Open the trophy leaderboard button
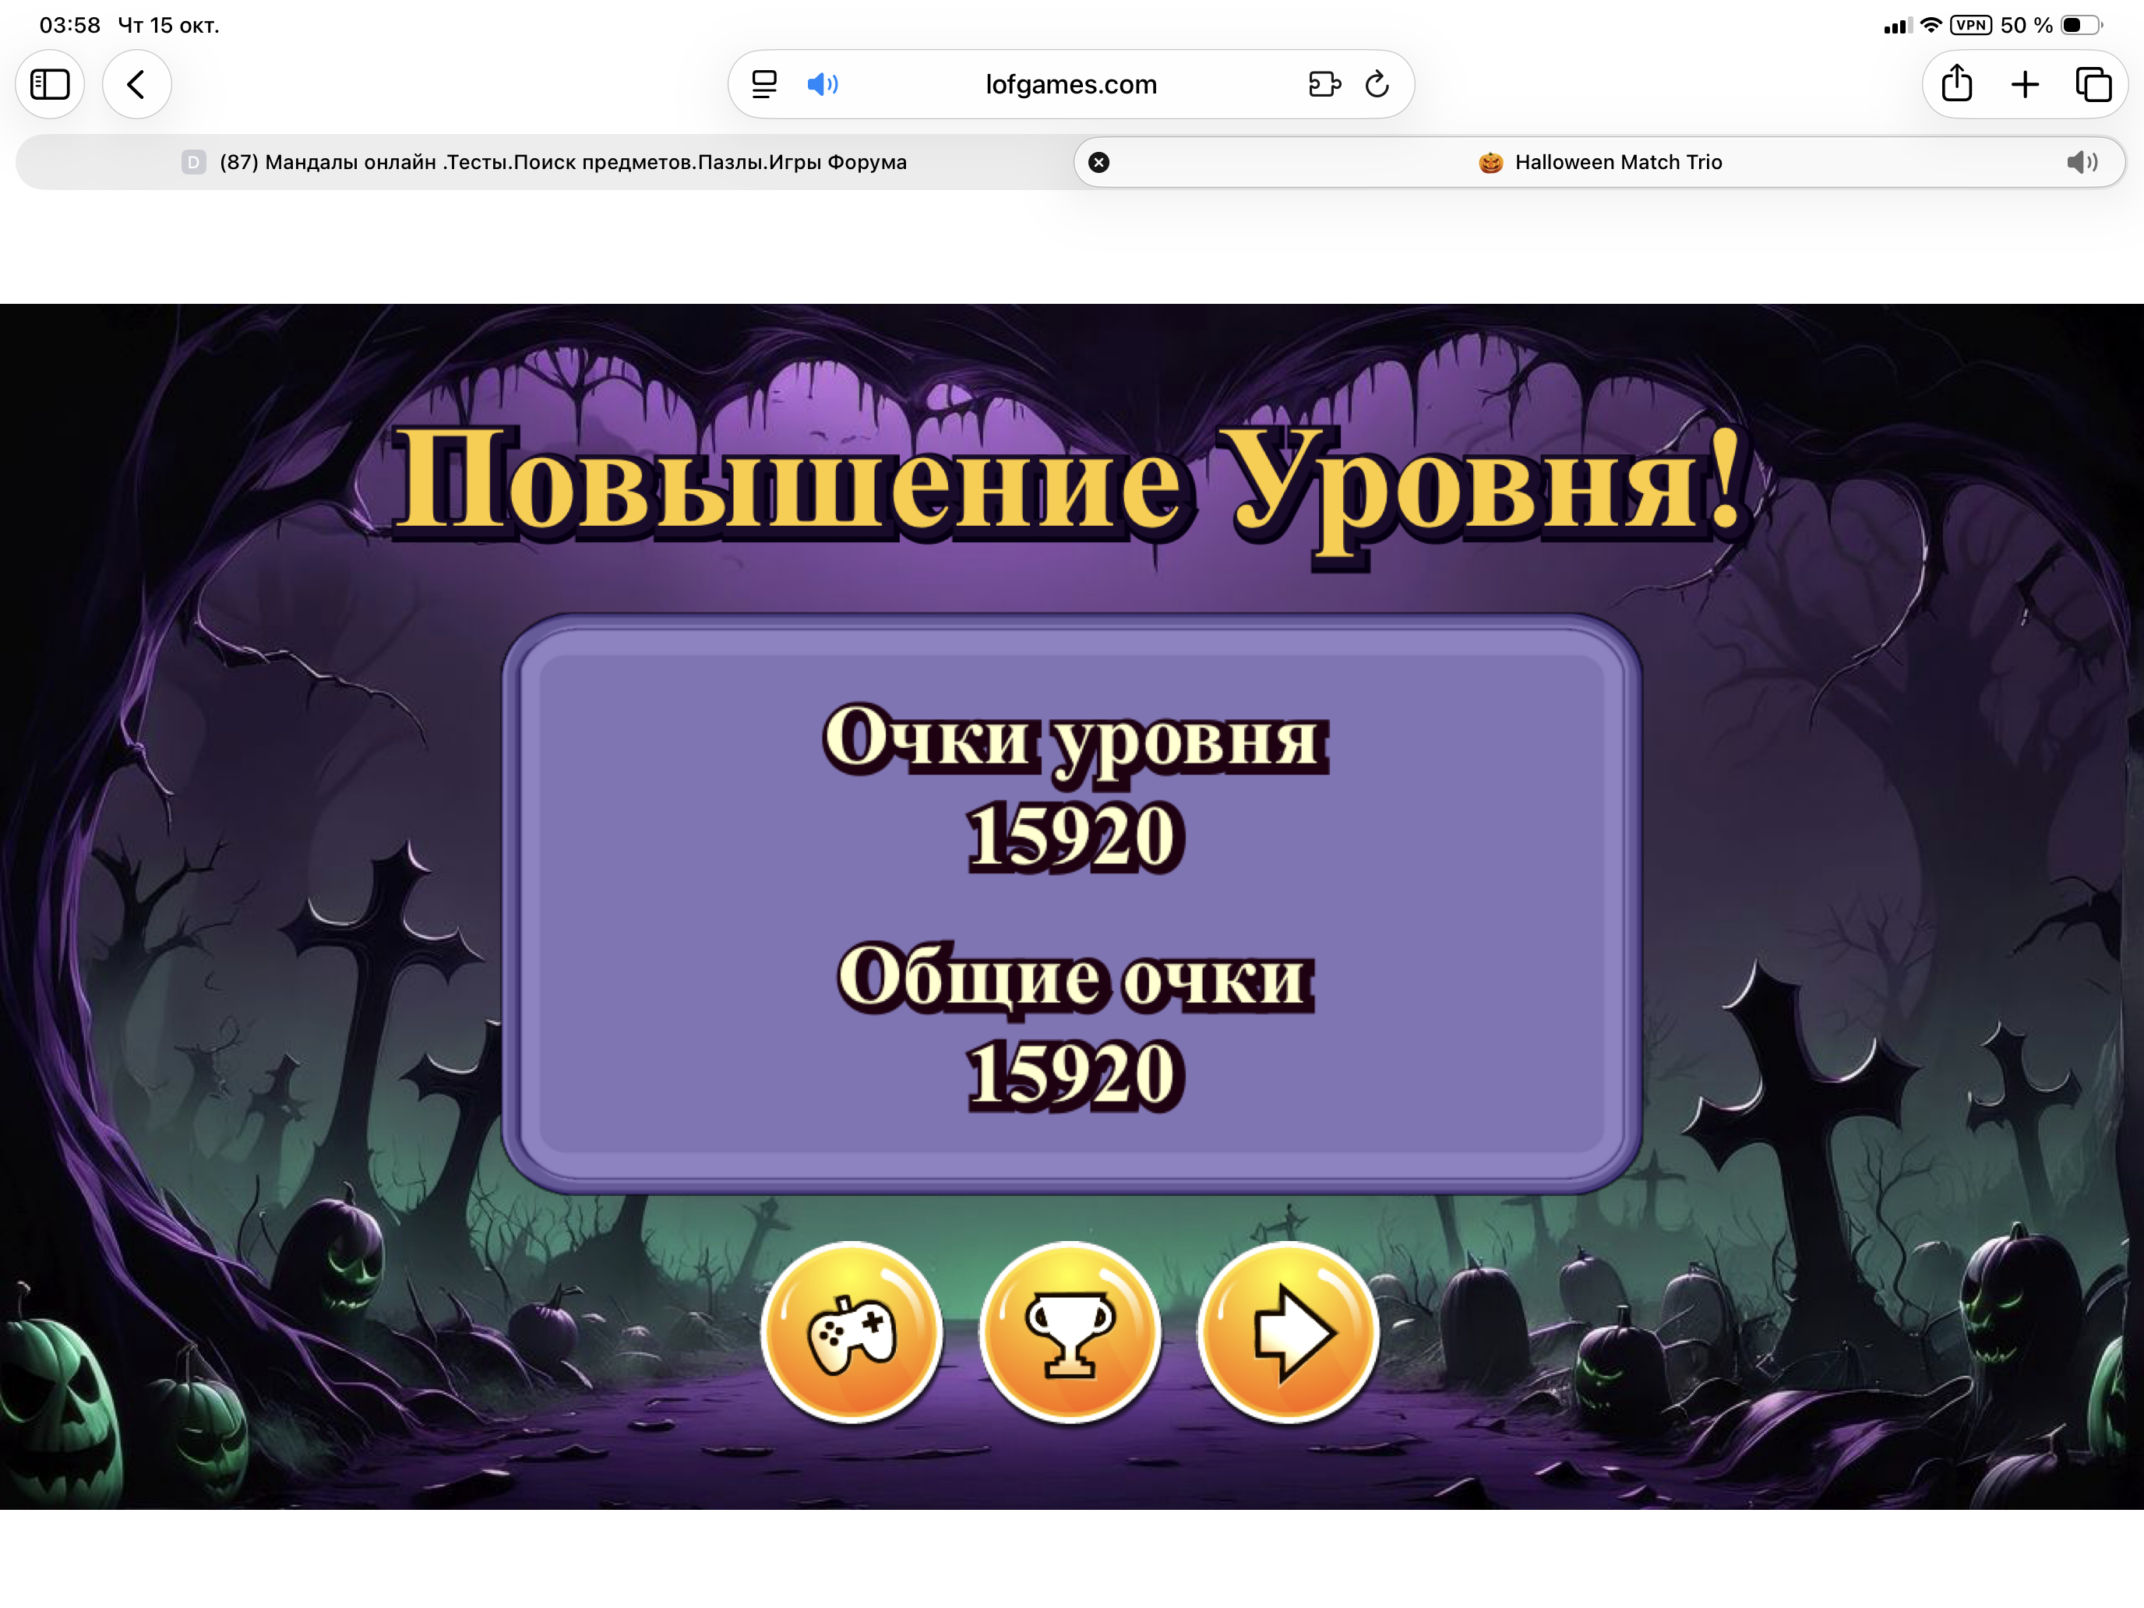The height and width of the screenshot is (1608, 2144). tap(1070, 1333)
